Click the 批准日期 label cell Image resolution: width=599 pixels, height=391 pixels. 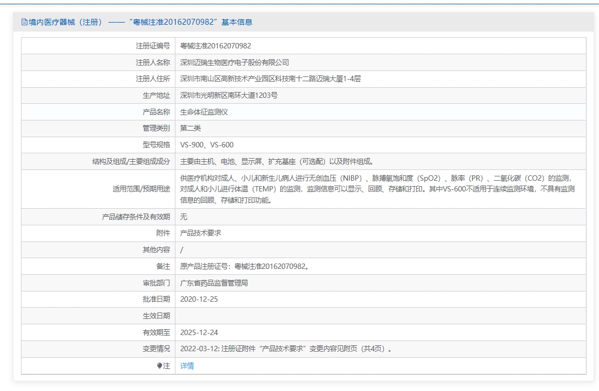click(98, 300)
